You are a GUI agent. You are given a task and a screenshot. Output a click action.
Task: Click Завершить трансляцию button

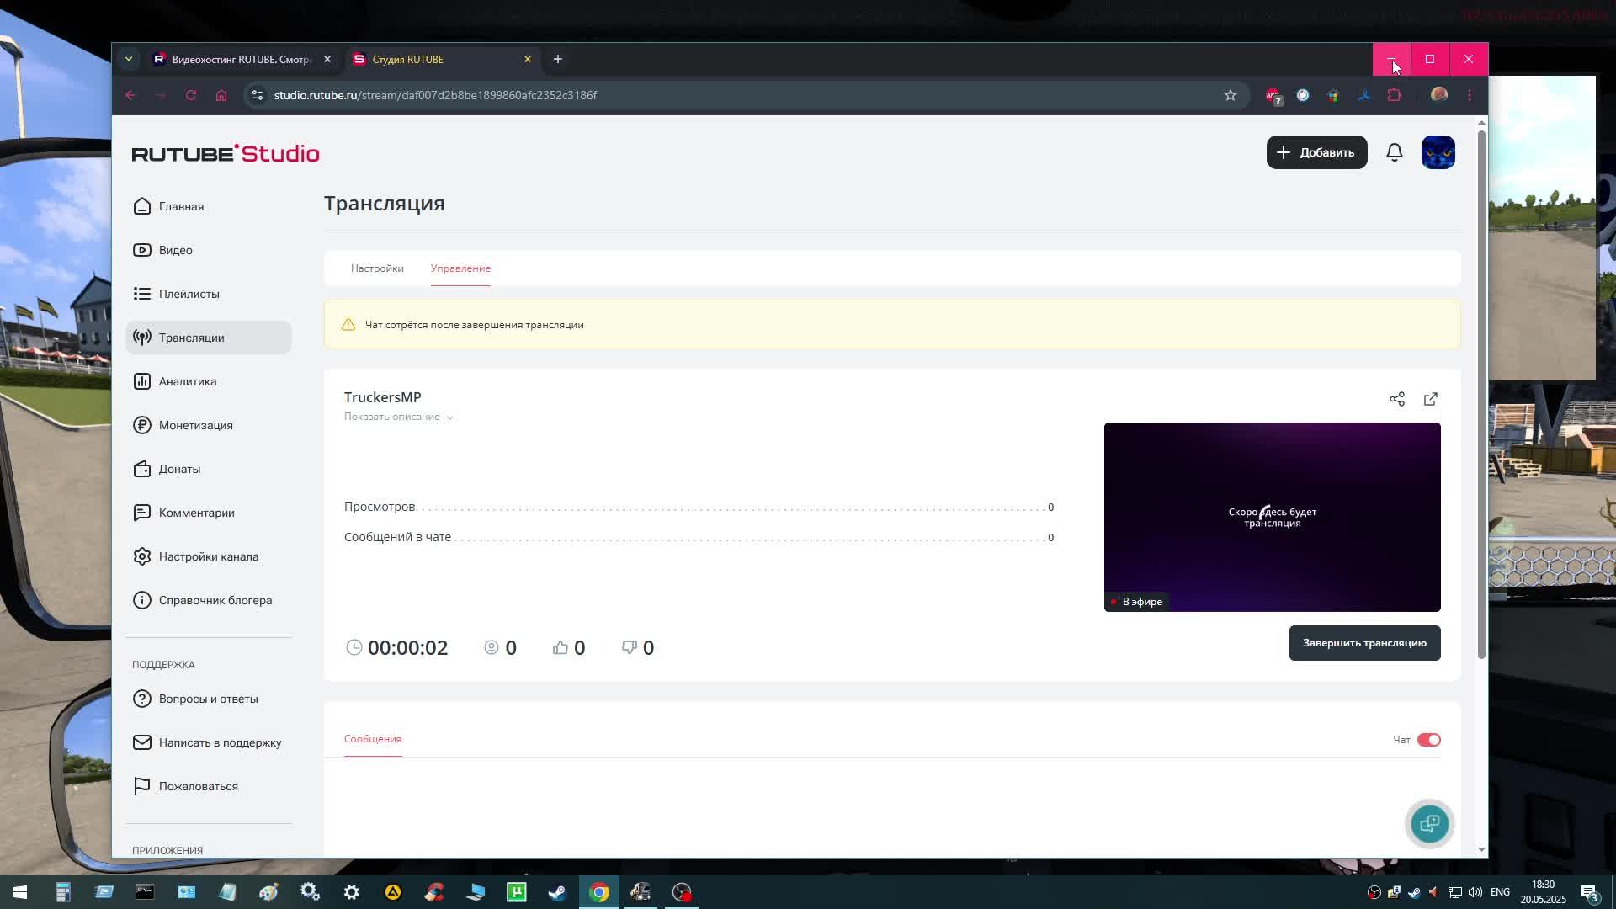(x=1364, y=643)
